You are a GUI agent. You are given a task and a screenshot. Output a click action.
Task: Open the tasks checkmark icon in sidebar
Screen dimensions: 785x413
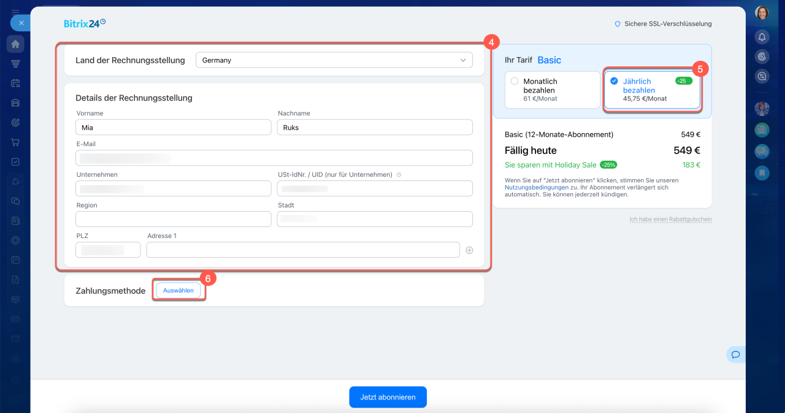(x=15, y=162)
